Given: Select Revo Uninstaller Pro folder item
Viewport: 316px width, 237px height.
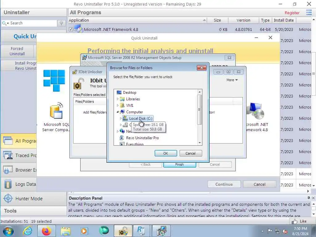Looking at the screenshot, I should (142, 138).
